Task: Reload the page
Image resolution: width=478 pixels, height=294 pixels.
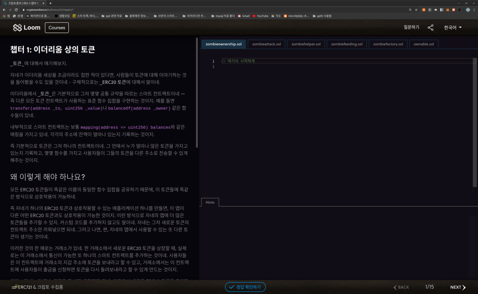Action: pos(16,10)
